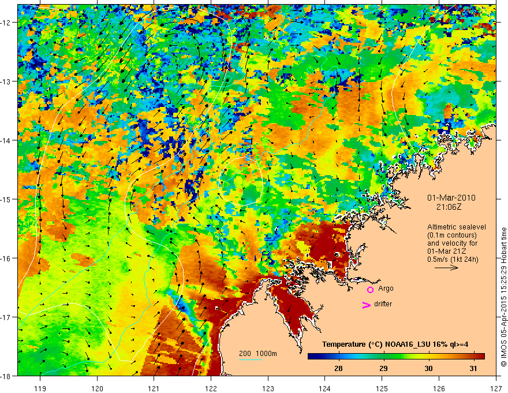The image size is (508, 393).
Task: Click longitude axis label 122
Action: click(x=211, y=388)
